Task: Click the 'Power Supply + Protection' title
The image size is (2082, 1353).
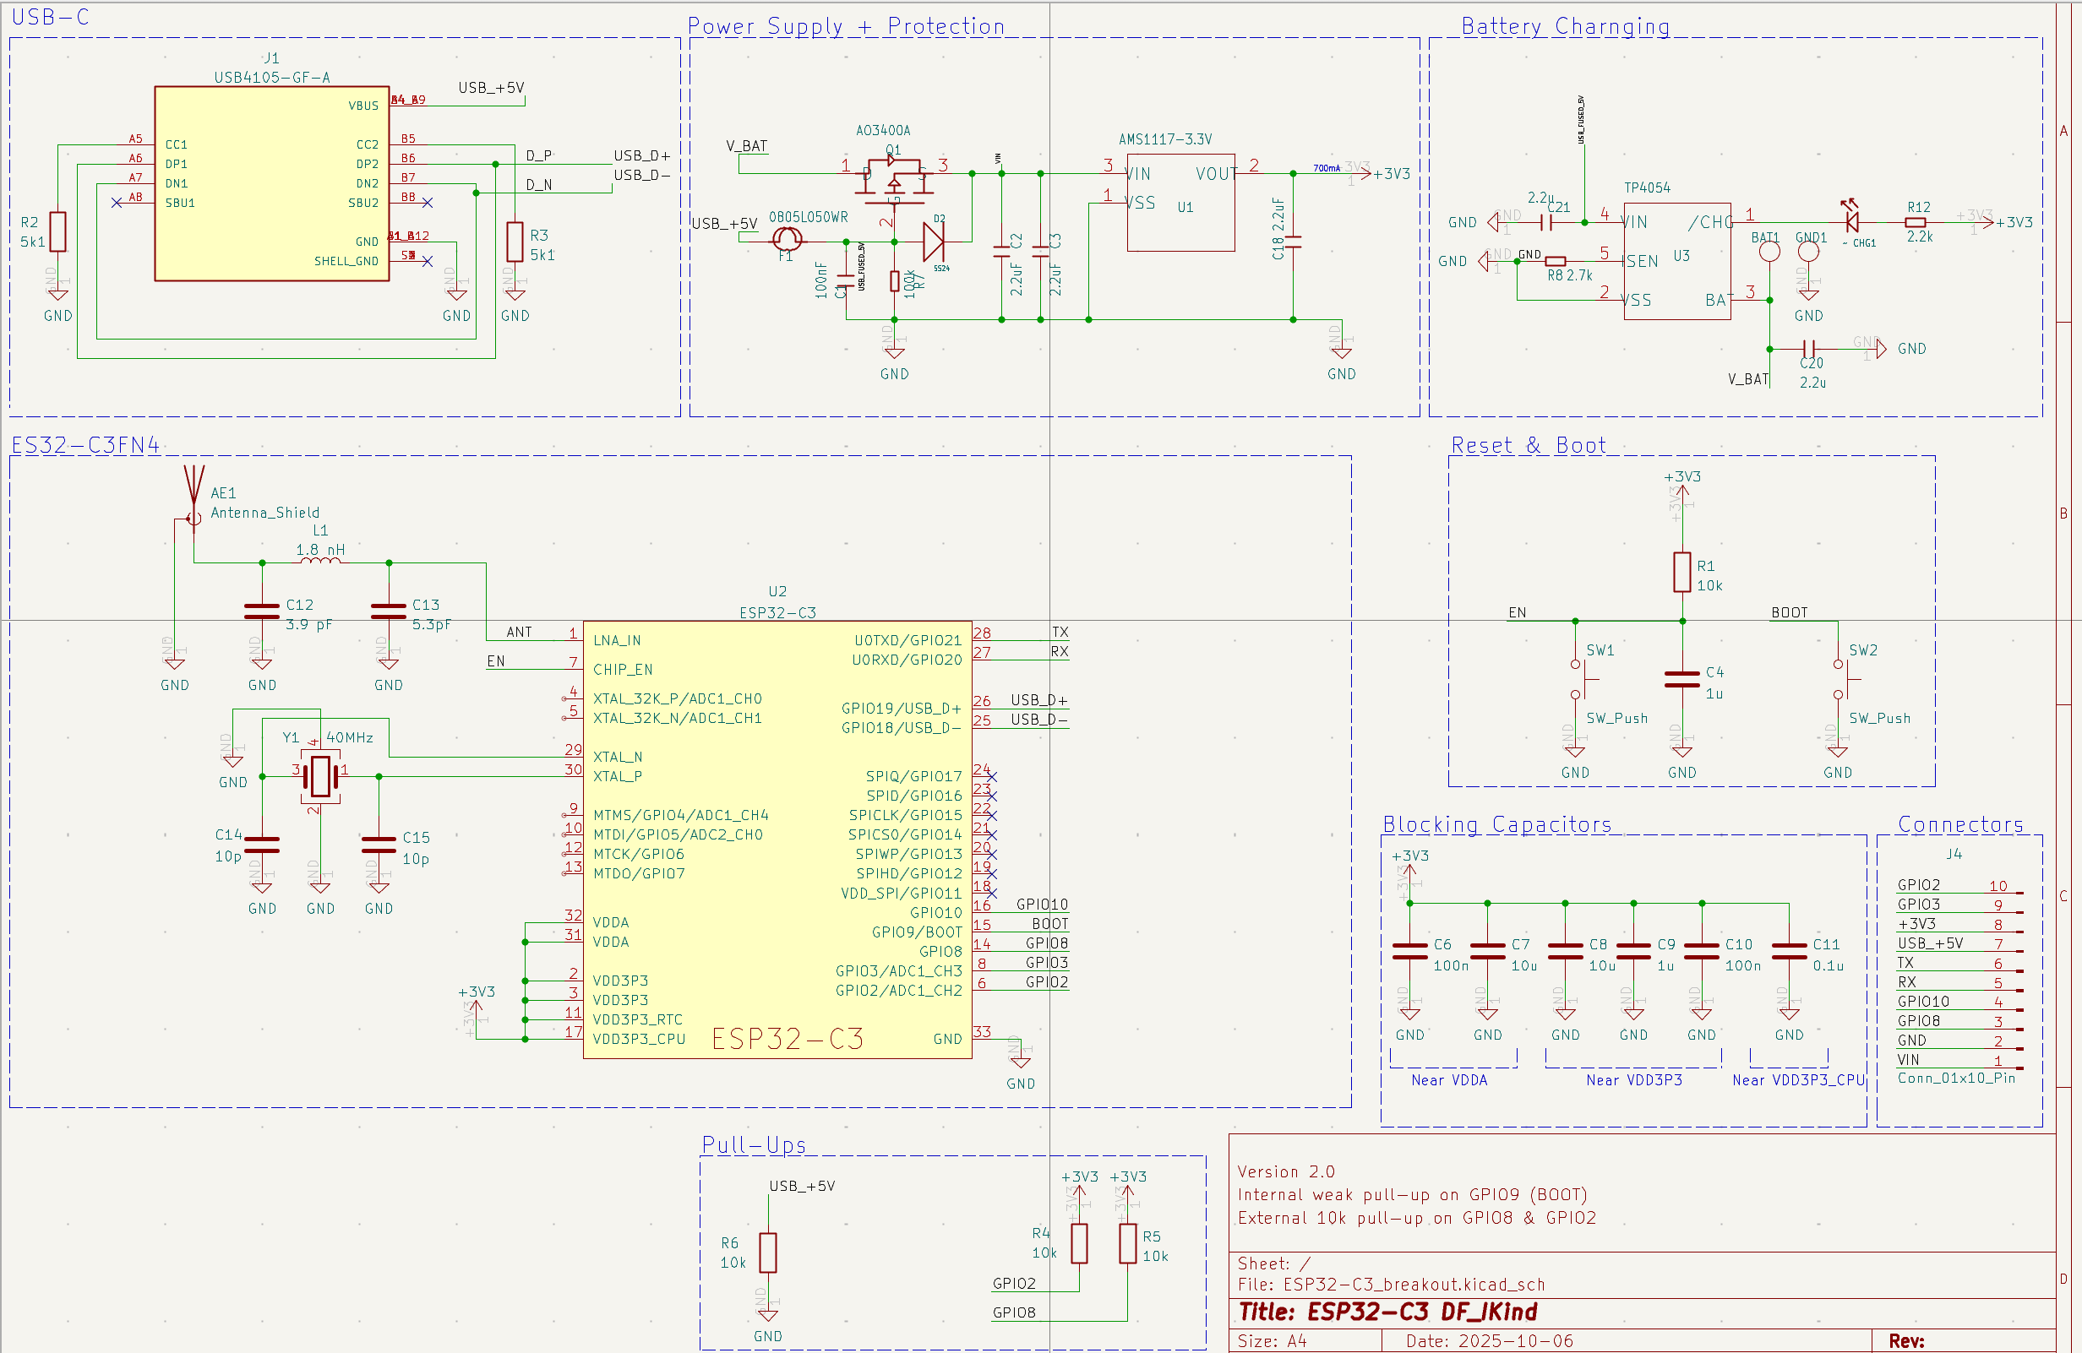Action: [x=846, y=26]
